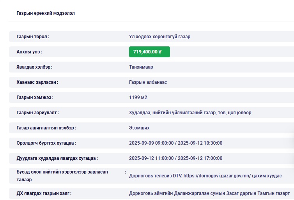Viewport: 294px width, 200px height.
Task: Click the Үл хөдлөх хөрөнгөгүй газар value
Action: click(159, 37)
